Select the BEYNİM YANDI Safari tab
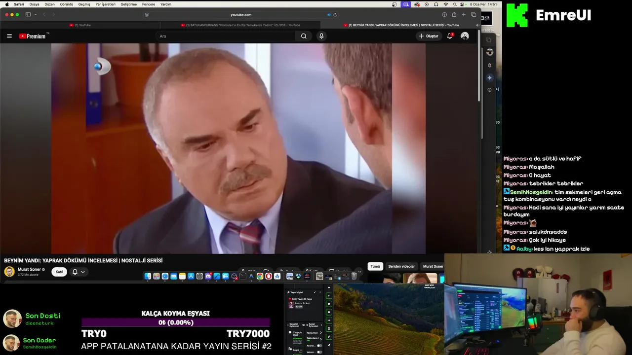 point(400,25)
